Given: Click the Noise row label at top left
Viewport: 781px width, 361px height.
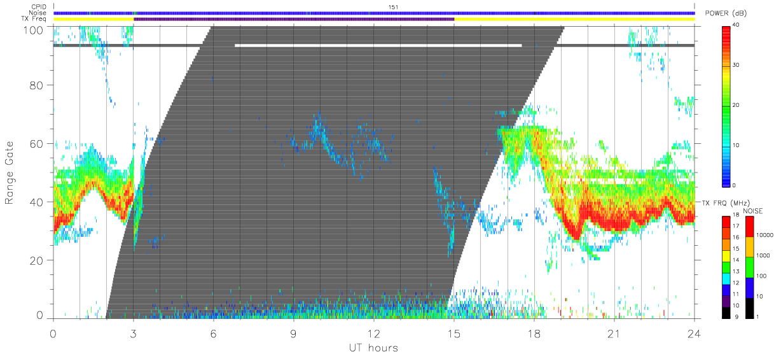Looking at the screenshot, I should pyautogui.click(x=39, y=13).
